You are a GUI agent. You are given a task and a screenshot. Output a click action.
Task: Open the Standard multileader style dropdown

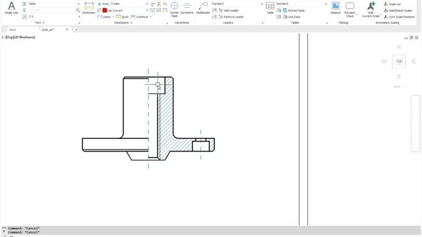(x=262, y=4)
